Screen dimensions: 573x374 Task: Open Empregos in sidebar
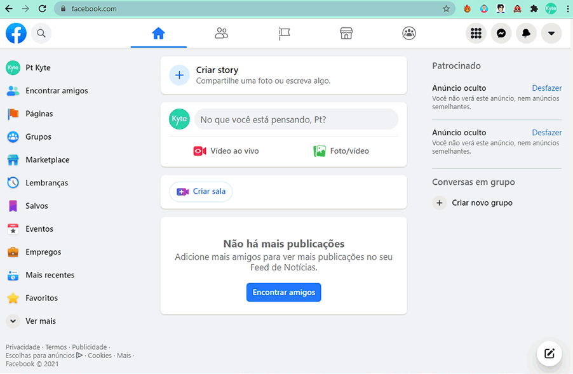(x=34, y=251)
